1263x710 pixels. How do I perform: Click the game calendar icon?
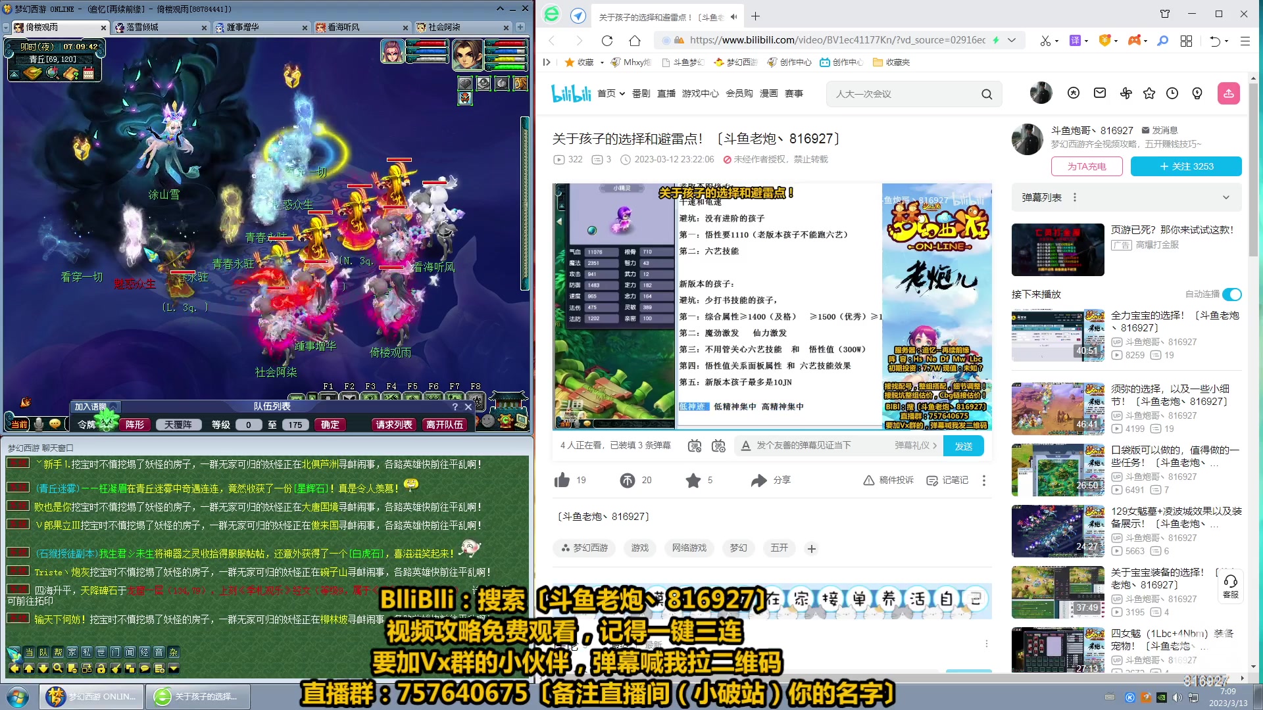89,74
